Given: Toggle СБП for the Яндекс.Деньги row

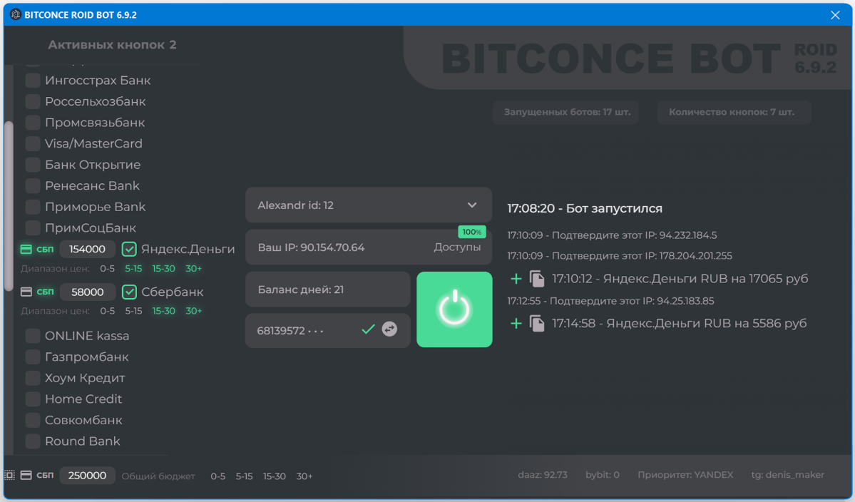Looking at the screenshot, I should pos(45,249).
